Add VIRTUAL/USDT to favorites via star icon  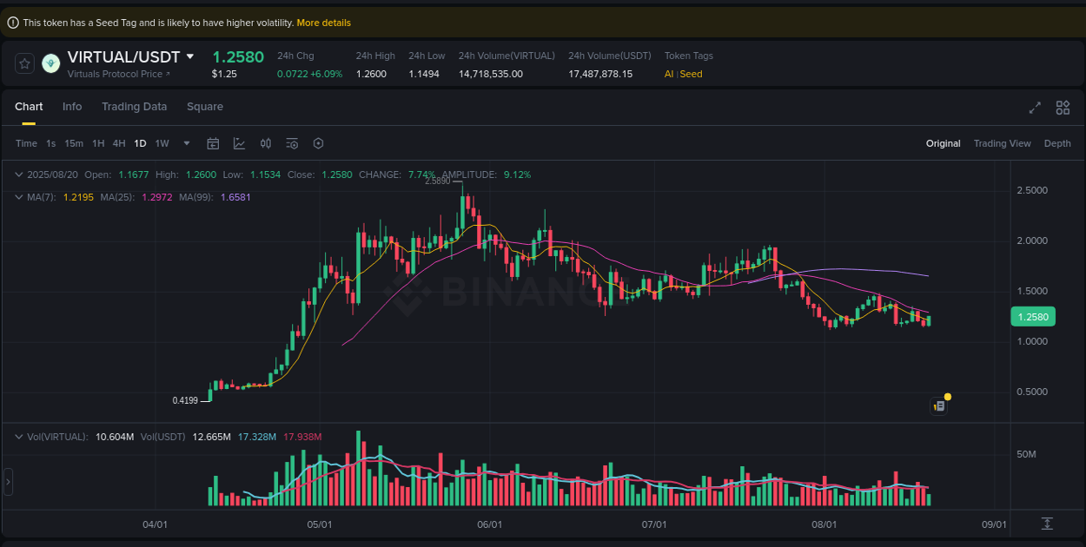coord(23,63)
